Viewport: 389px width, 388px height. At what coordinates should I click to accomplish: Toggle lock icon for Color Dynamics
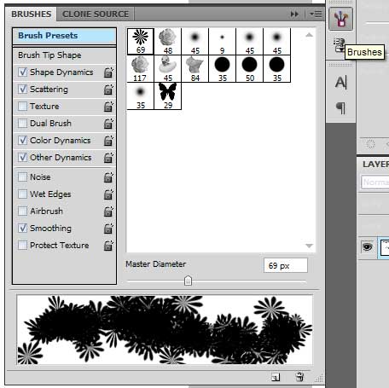[x=108, y=141]
